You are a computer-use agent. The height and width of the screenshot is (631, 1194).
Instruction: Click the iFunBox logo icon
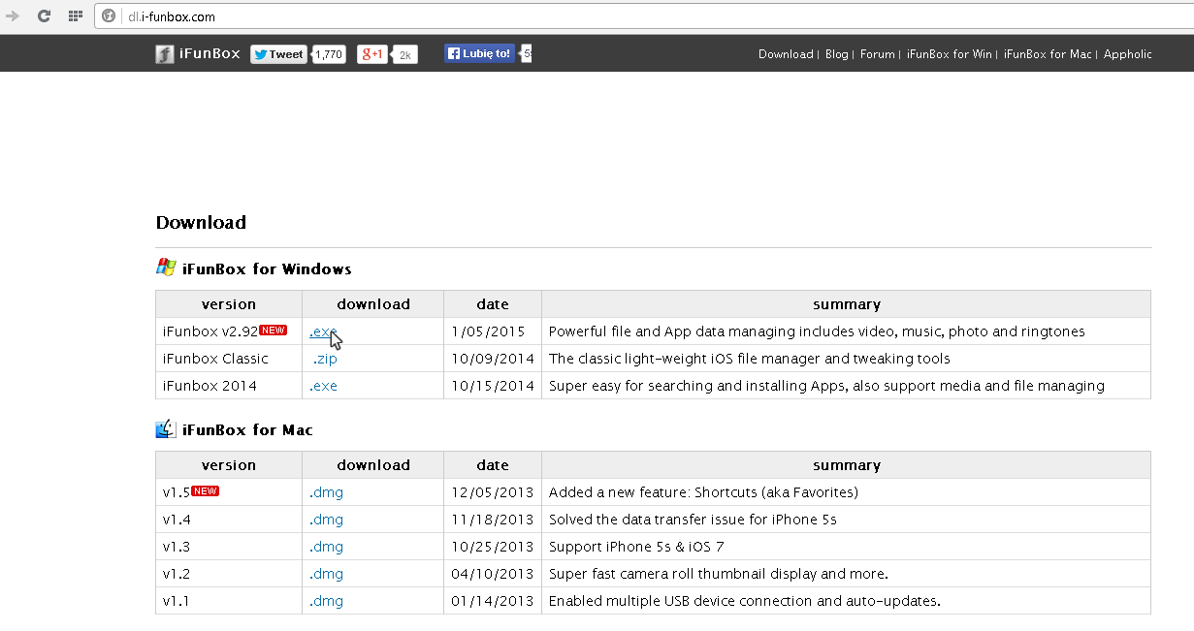pyautogui.click(x=165, y=54)
